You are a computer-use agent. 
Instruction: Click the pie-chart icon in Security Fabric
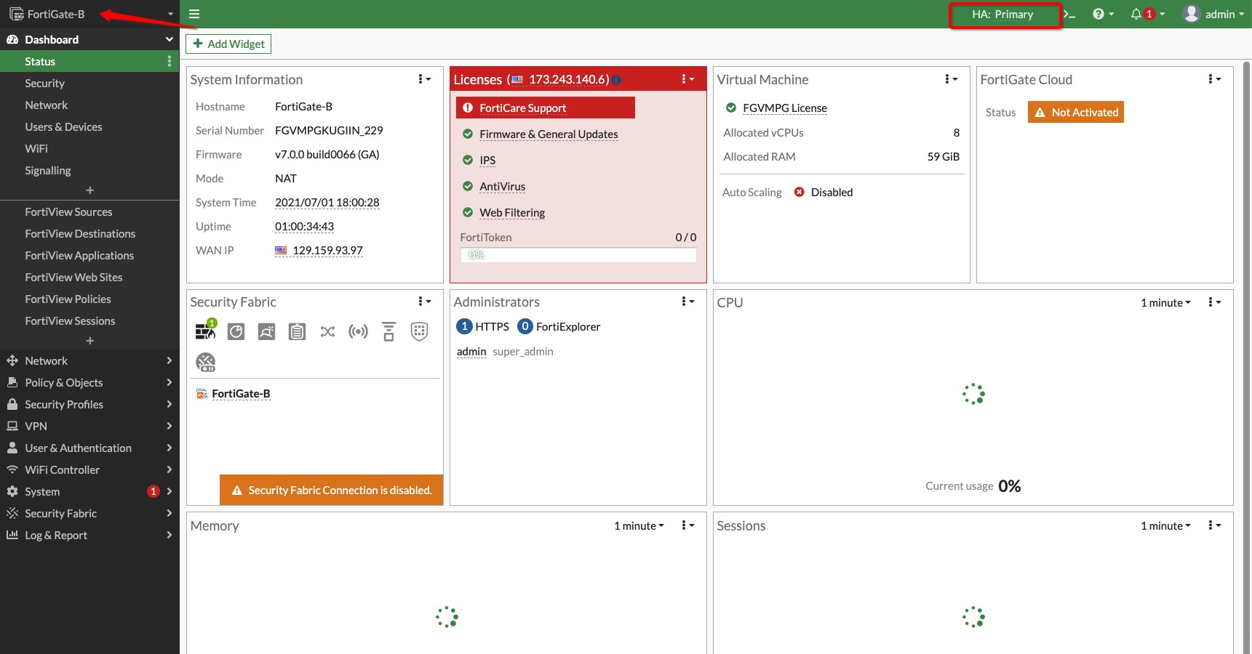[x=236, y=332]
